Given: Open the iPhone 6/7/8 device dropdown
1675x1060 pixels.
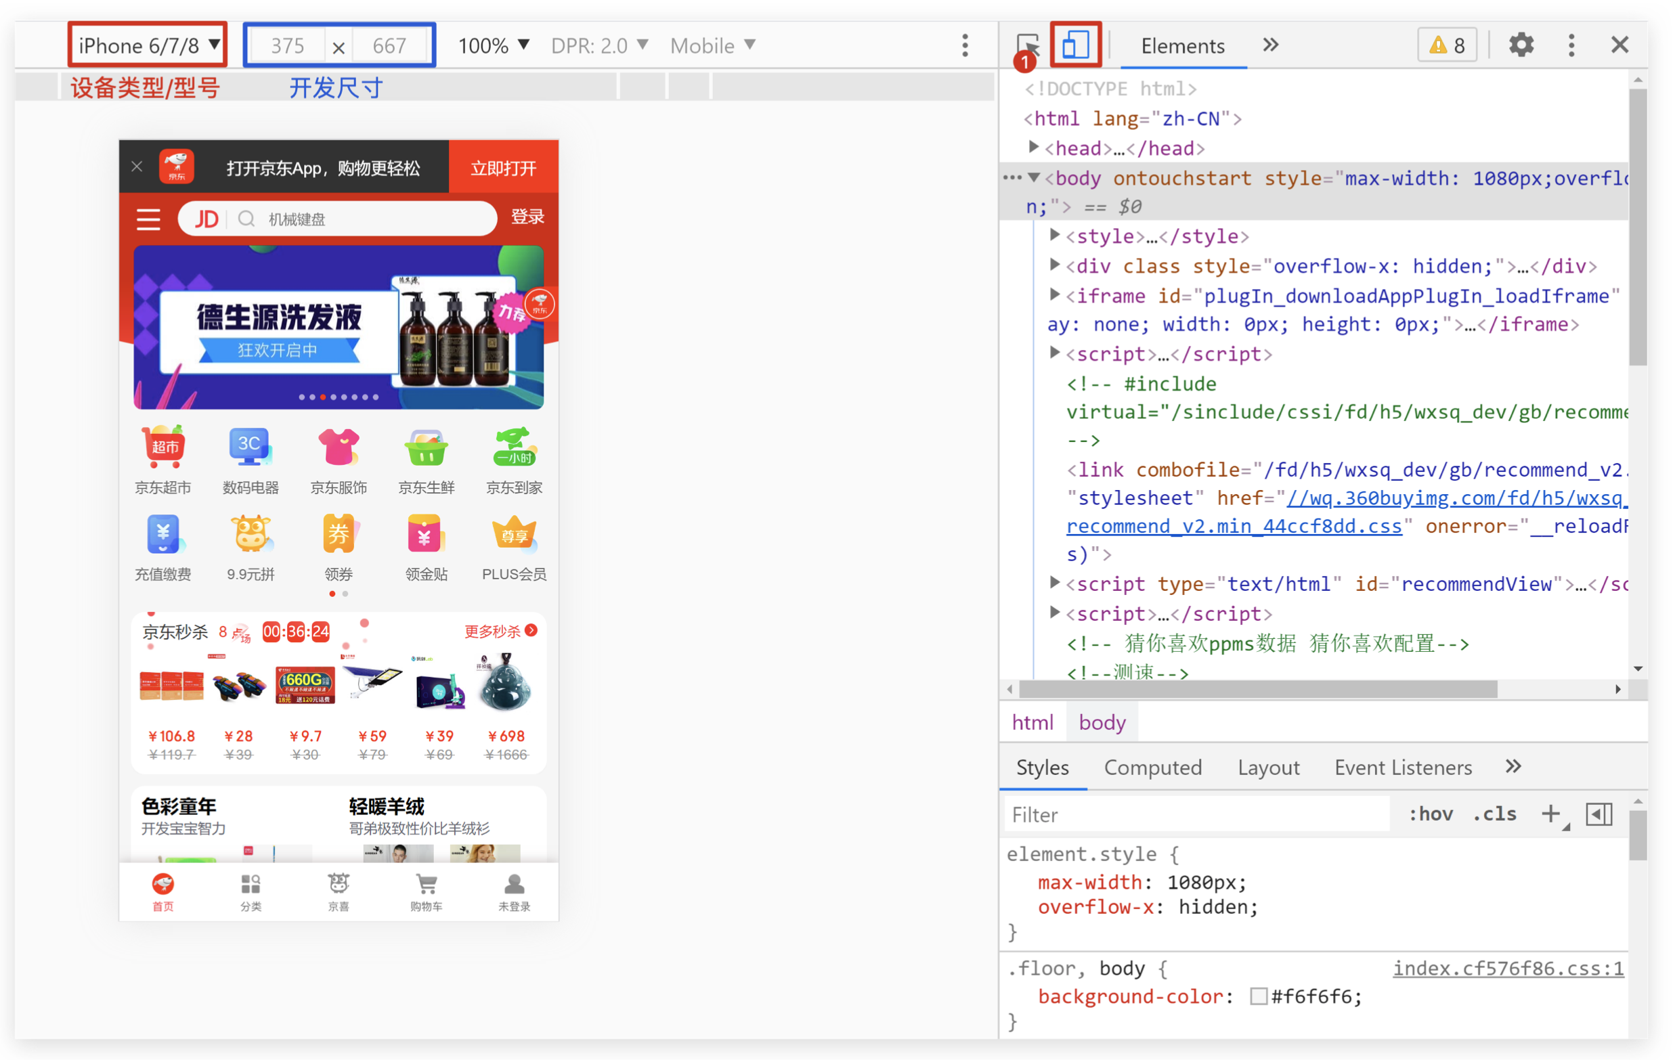Looking at the screenshot, I should (149, 45).
